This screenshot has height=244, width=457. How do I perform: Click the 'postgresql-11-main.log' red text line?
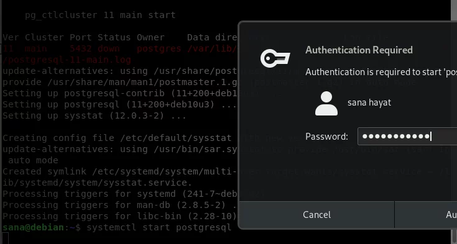[x=67, y=60]
